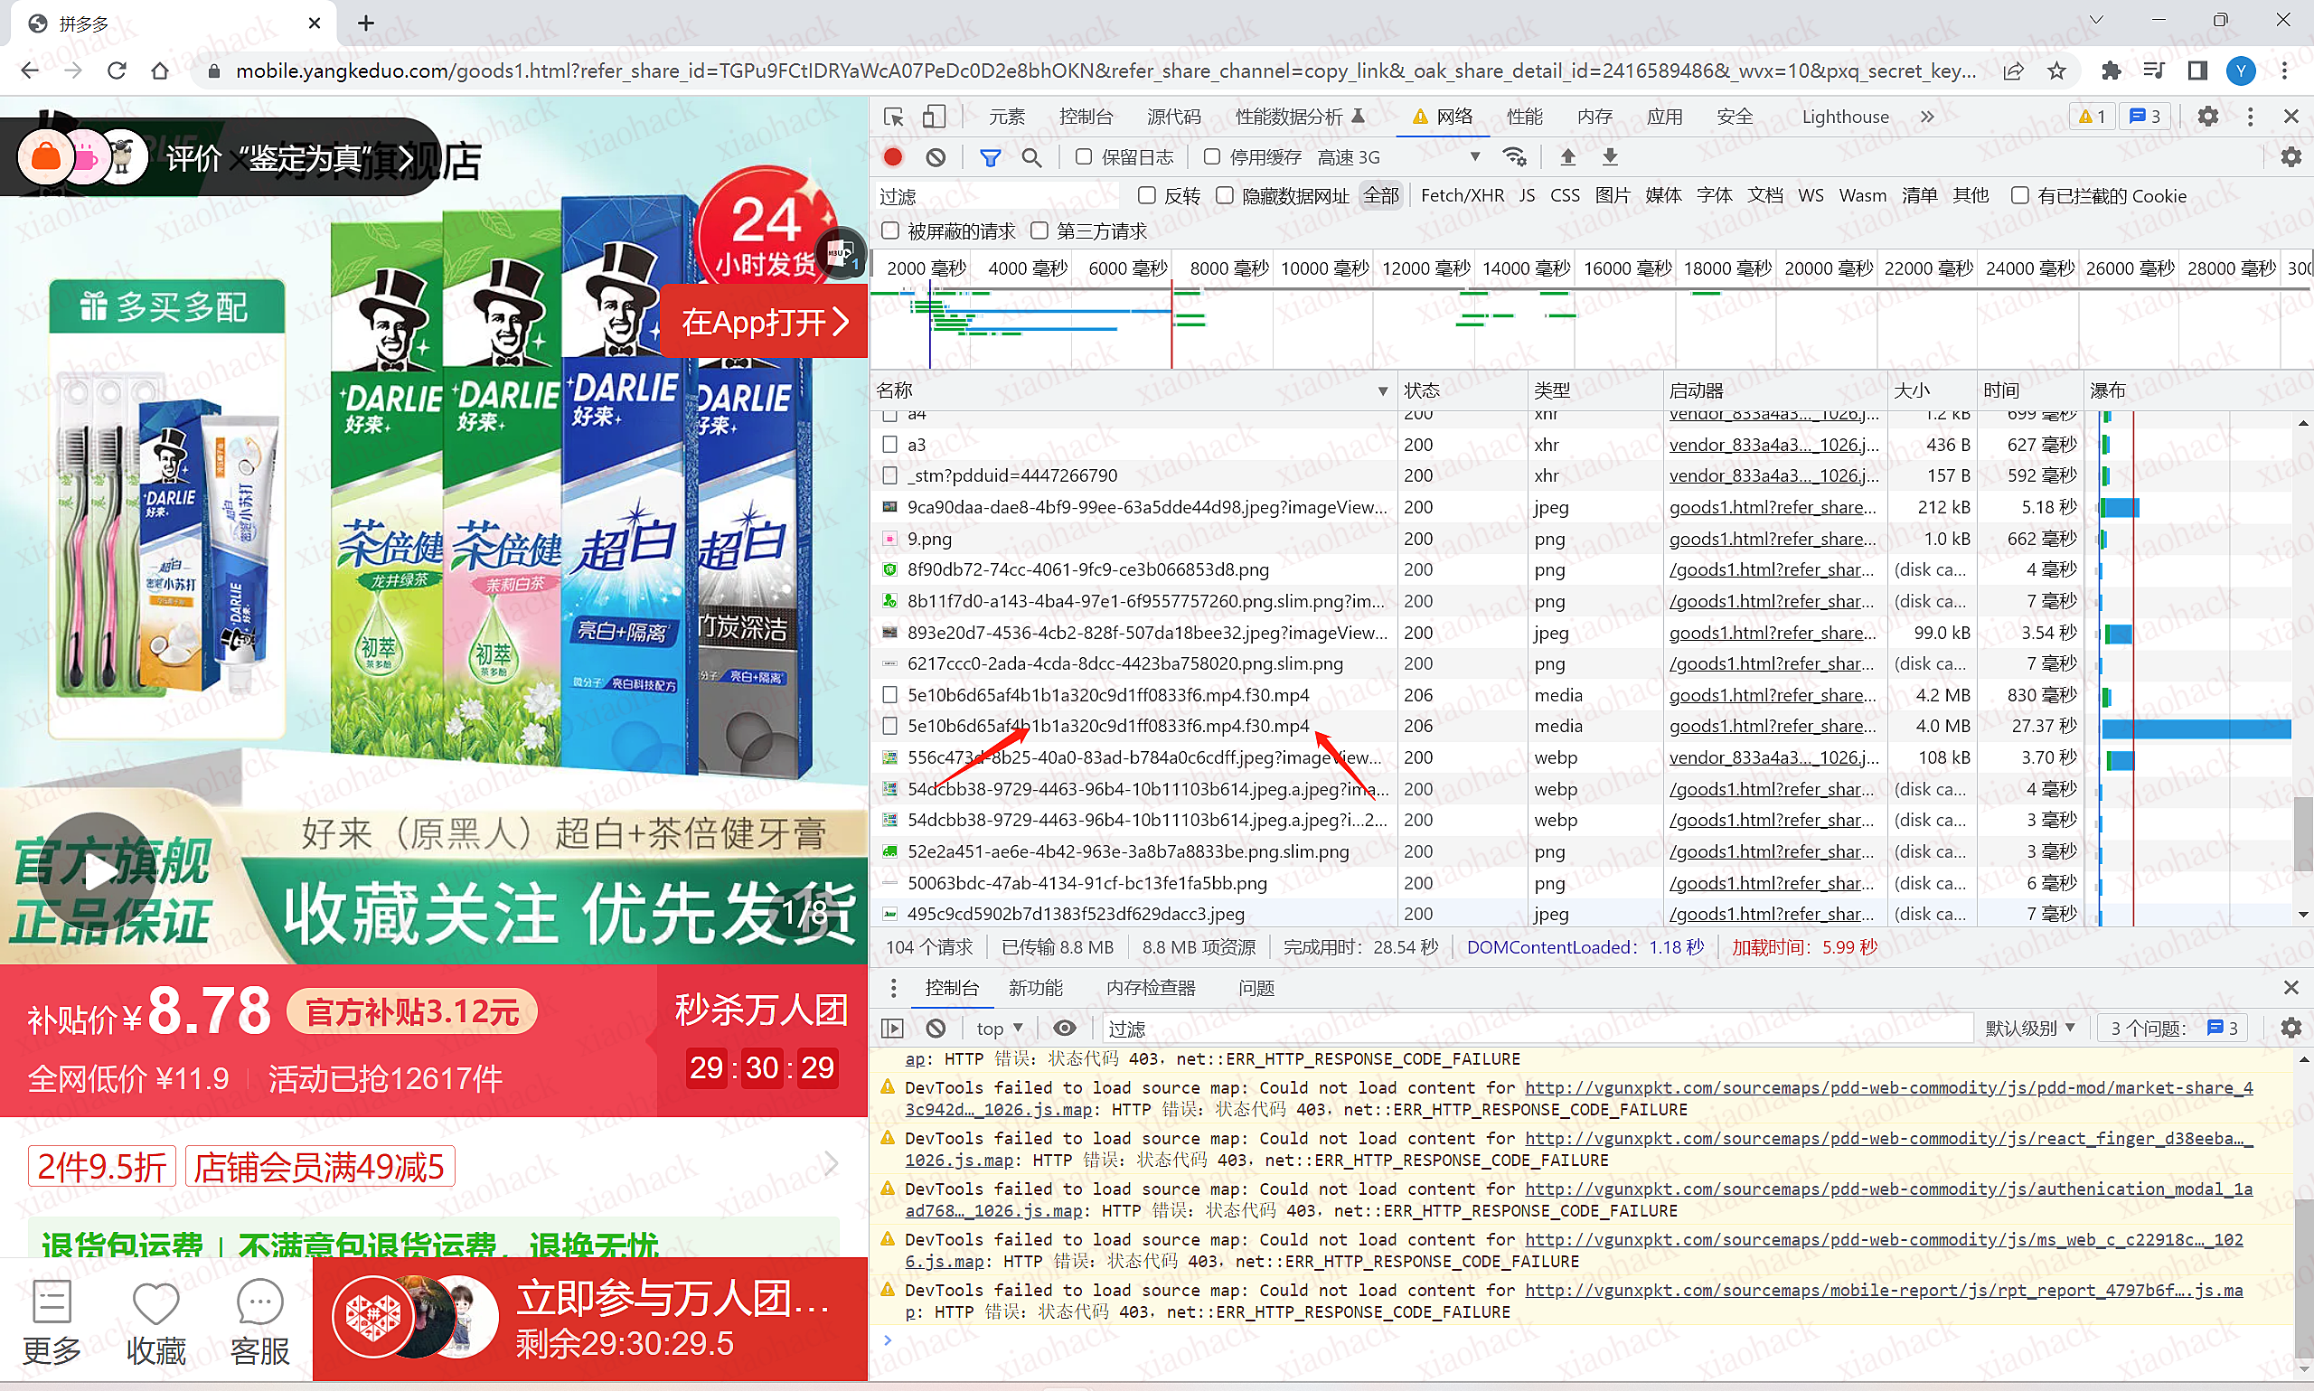
Task: Enable the 保留日志 checkbox
Action: coord(1084,157)
